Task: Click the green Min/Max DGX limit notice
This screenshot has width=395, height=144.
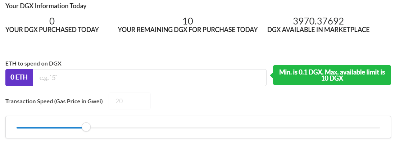Action: pyautogui.click(x=332, y=75)
